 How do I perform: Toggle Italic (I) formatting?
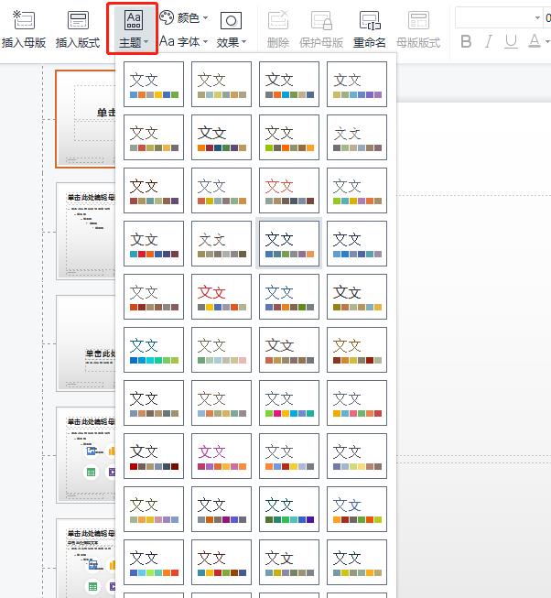(489, 41)
